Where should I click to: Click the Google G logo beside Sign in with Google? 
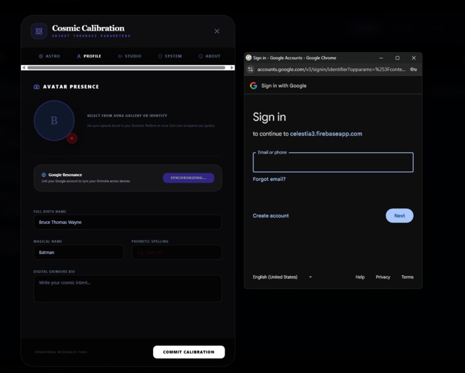[253, 86]
